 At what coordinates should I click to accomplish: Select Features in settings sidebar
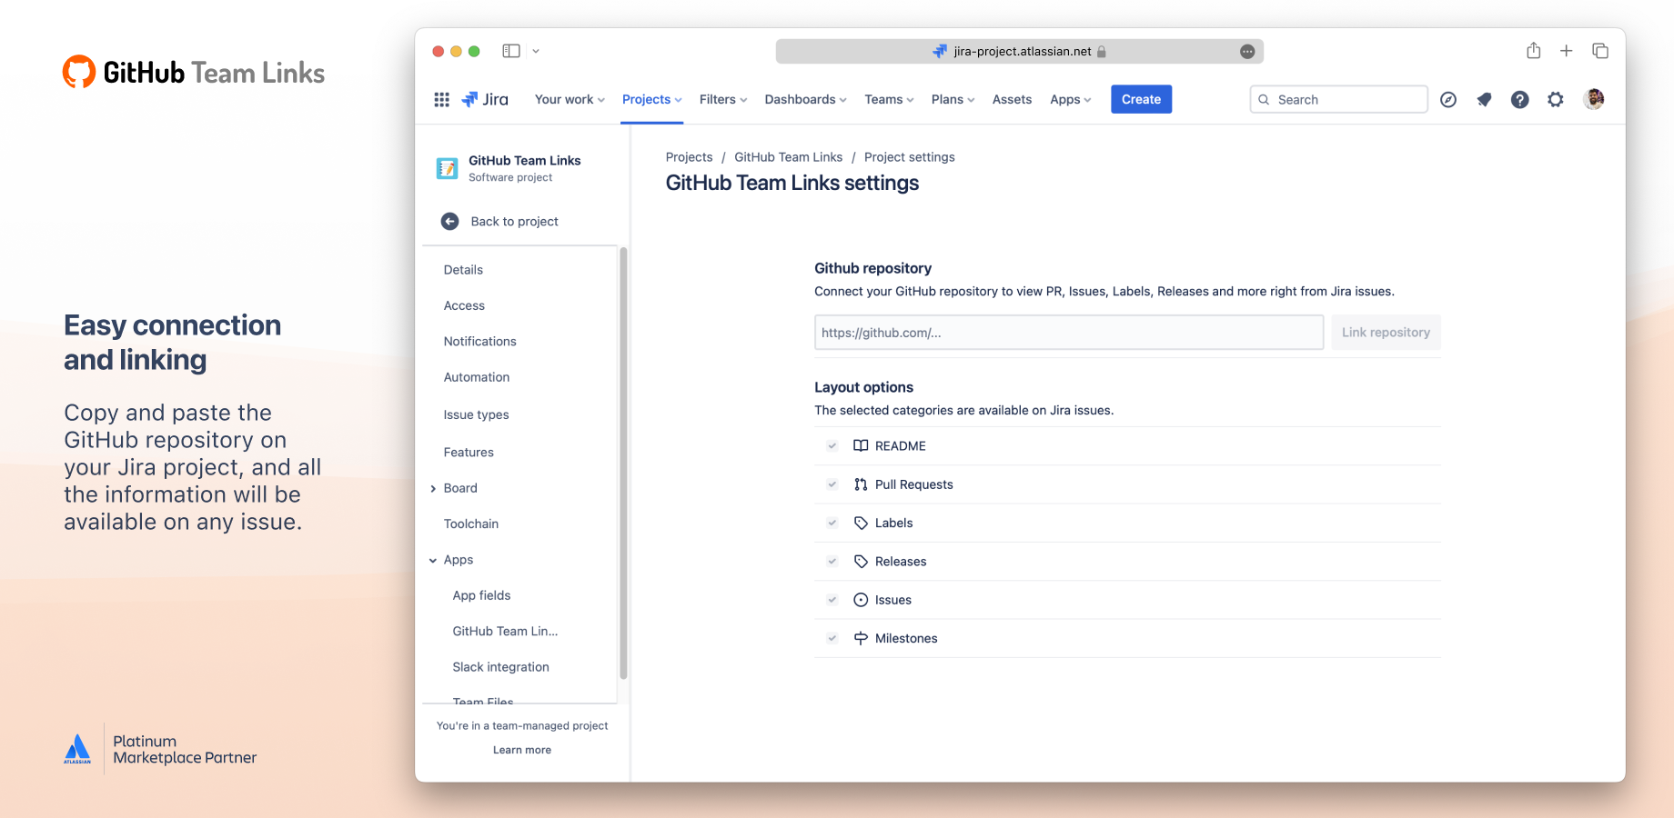tap(469, 453)
